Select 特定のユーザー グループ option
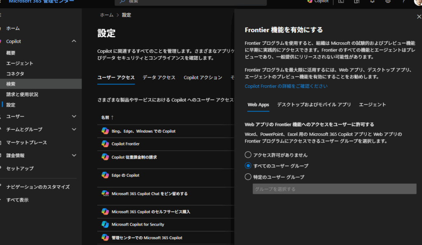The height and width of the screenshot is (245, 422). coord(248,177)
